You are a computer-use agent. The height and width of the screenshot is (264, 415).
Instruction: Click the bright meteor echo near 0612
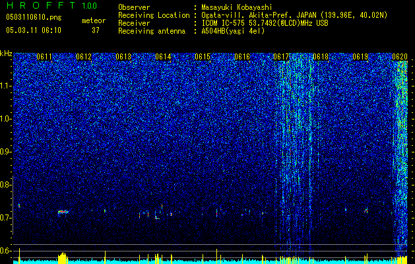pos(63,212)
